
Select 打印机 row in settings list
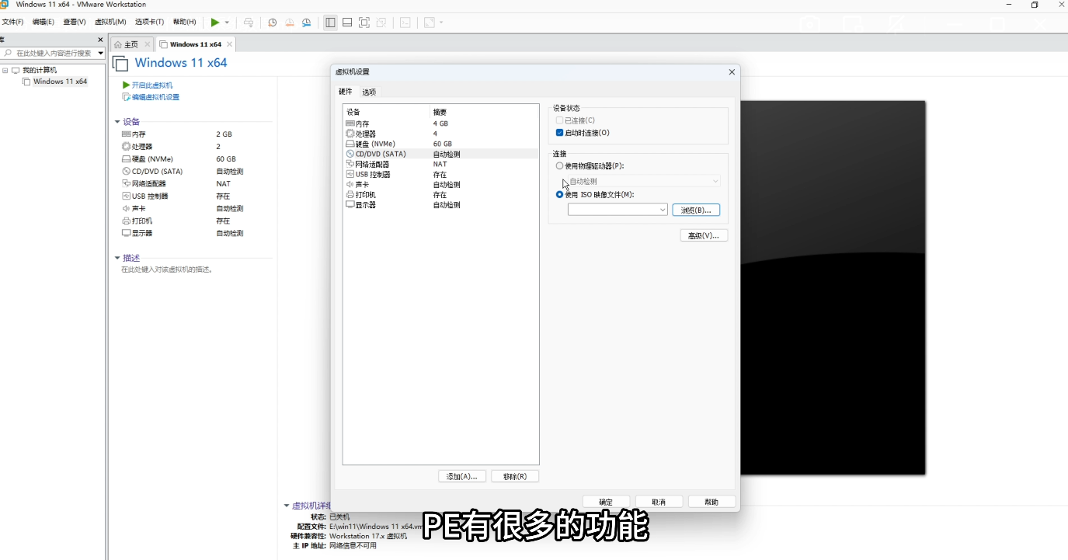[440, 195]
